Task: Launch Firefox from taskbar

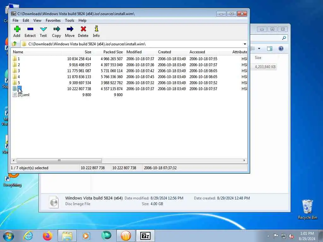Action: [x=48, y=236]
